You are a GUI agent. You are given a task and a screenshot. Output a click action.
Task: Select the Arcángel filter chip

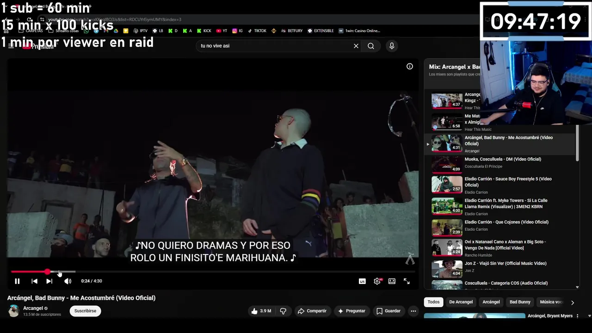tap(491, 302)
